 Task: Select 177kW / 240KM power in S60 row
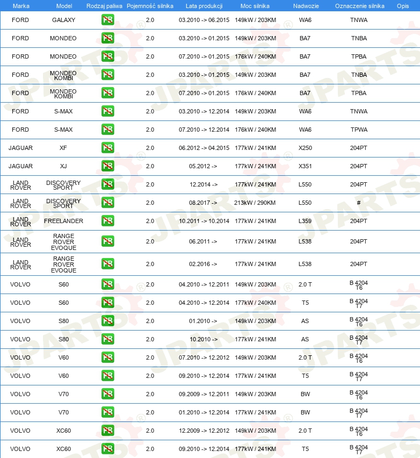[256, 303]
